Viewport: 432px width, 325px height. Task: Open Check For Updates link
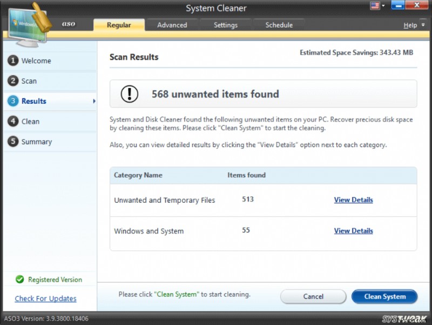(x=45, y=299)
